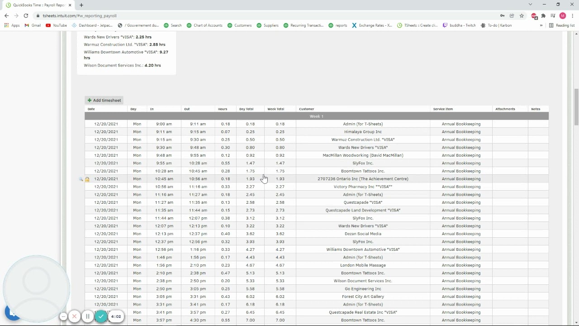The image size is (579, 326).
Task: Select Questcapade Real Estate Inc cell
Action: click(x=363, y=312)
